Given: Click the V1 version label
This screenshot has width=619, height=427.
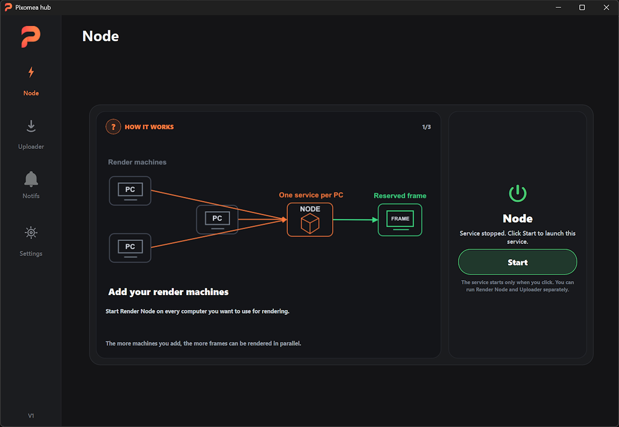Looking at the screenshot, I should click(31, 416).
